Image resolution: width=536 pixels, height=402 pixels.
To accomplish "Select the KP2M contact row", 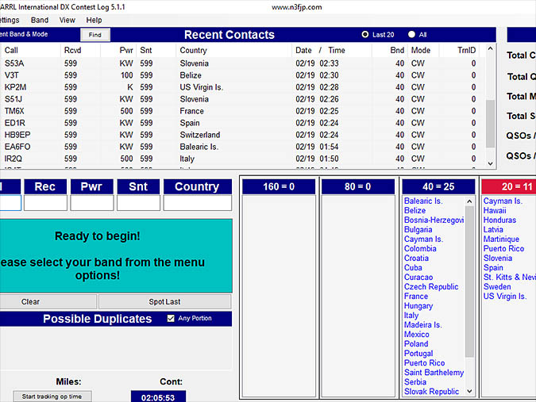I will point(242,87).
